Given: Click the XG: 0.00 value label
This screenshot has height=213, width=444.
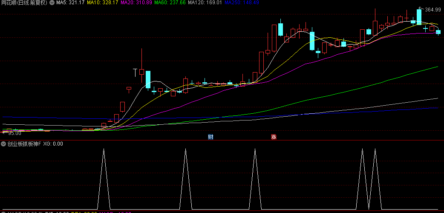Looking at the screenshot, I should coord(53,144).
